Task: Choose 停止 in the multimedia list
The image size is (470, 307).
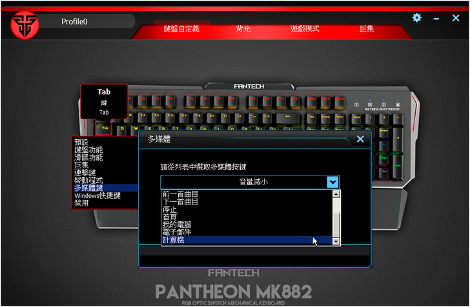Action: point(247,210)
